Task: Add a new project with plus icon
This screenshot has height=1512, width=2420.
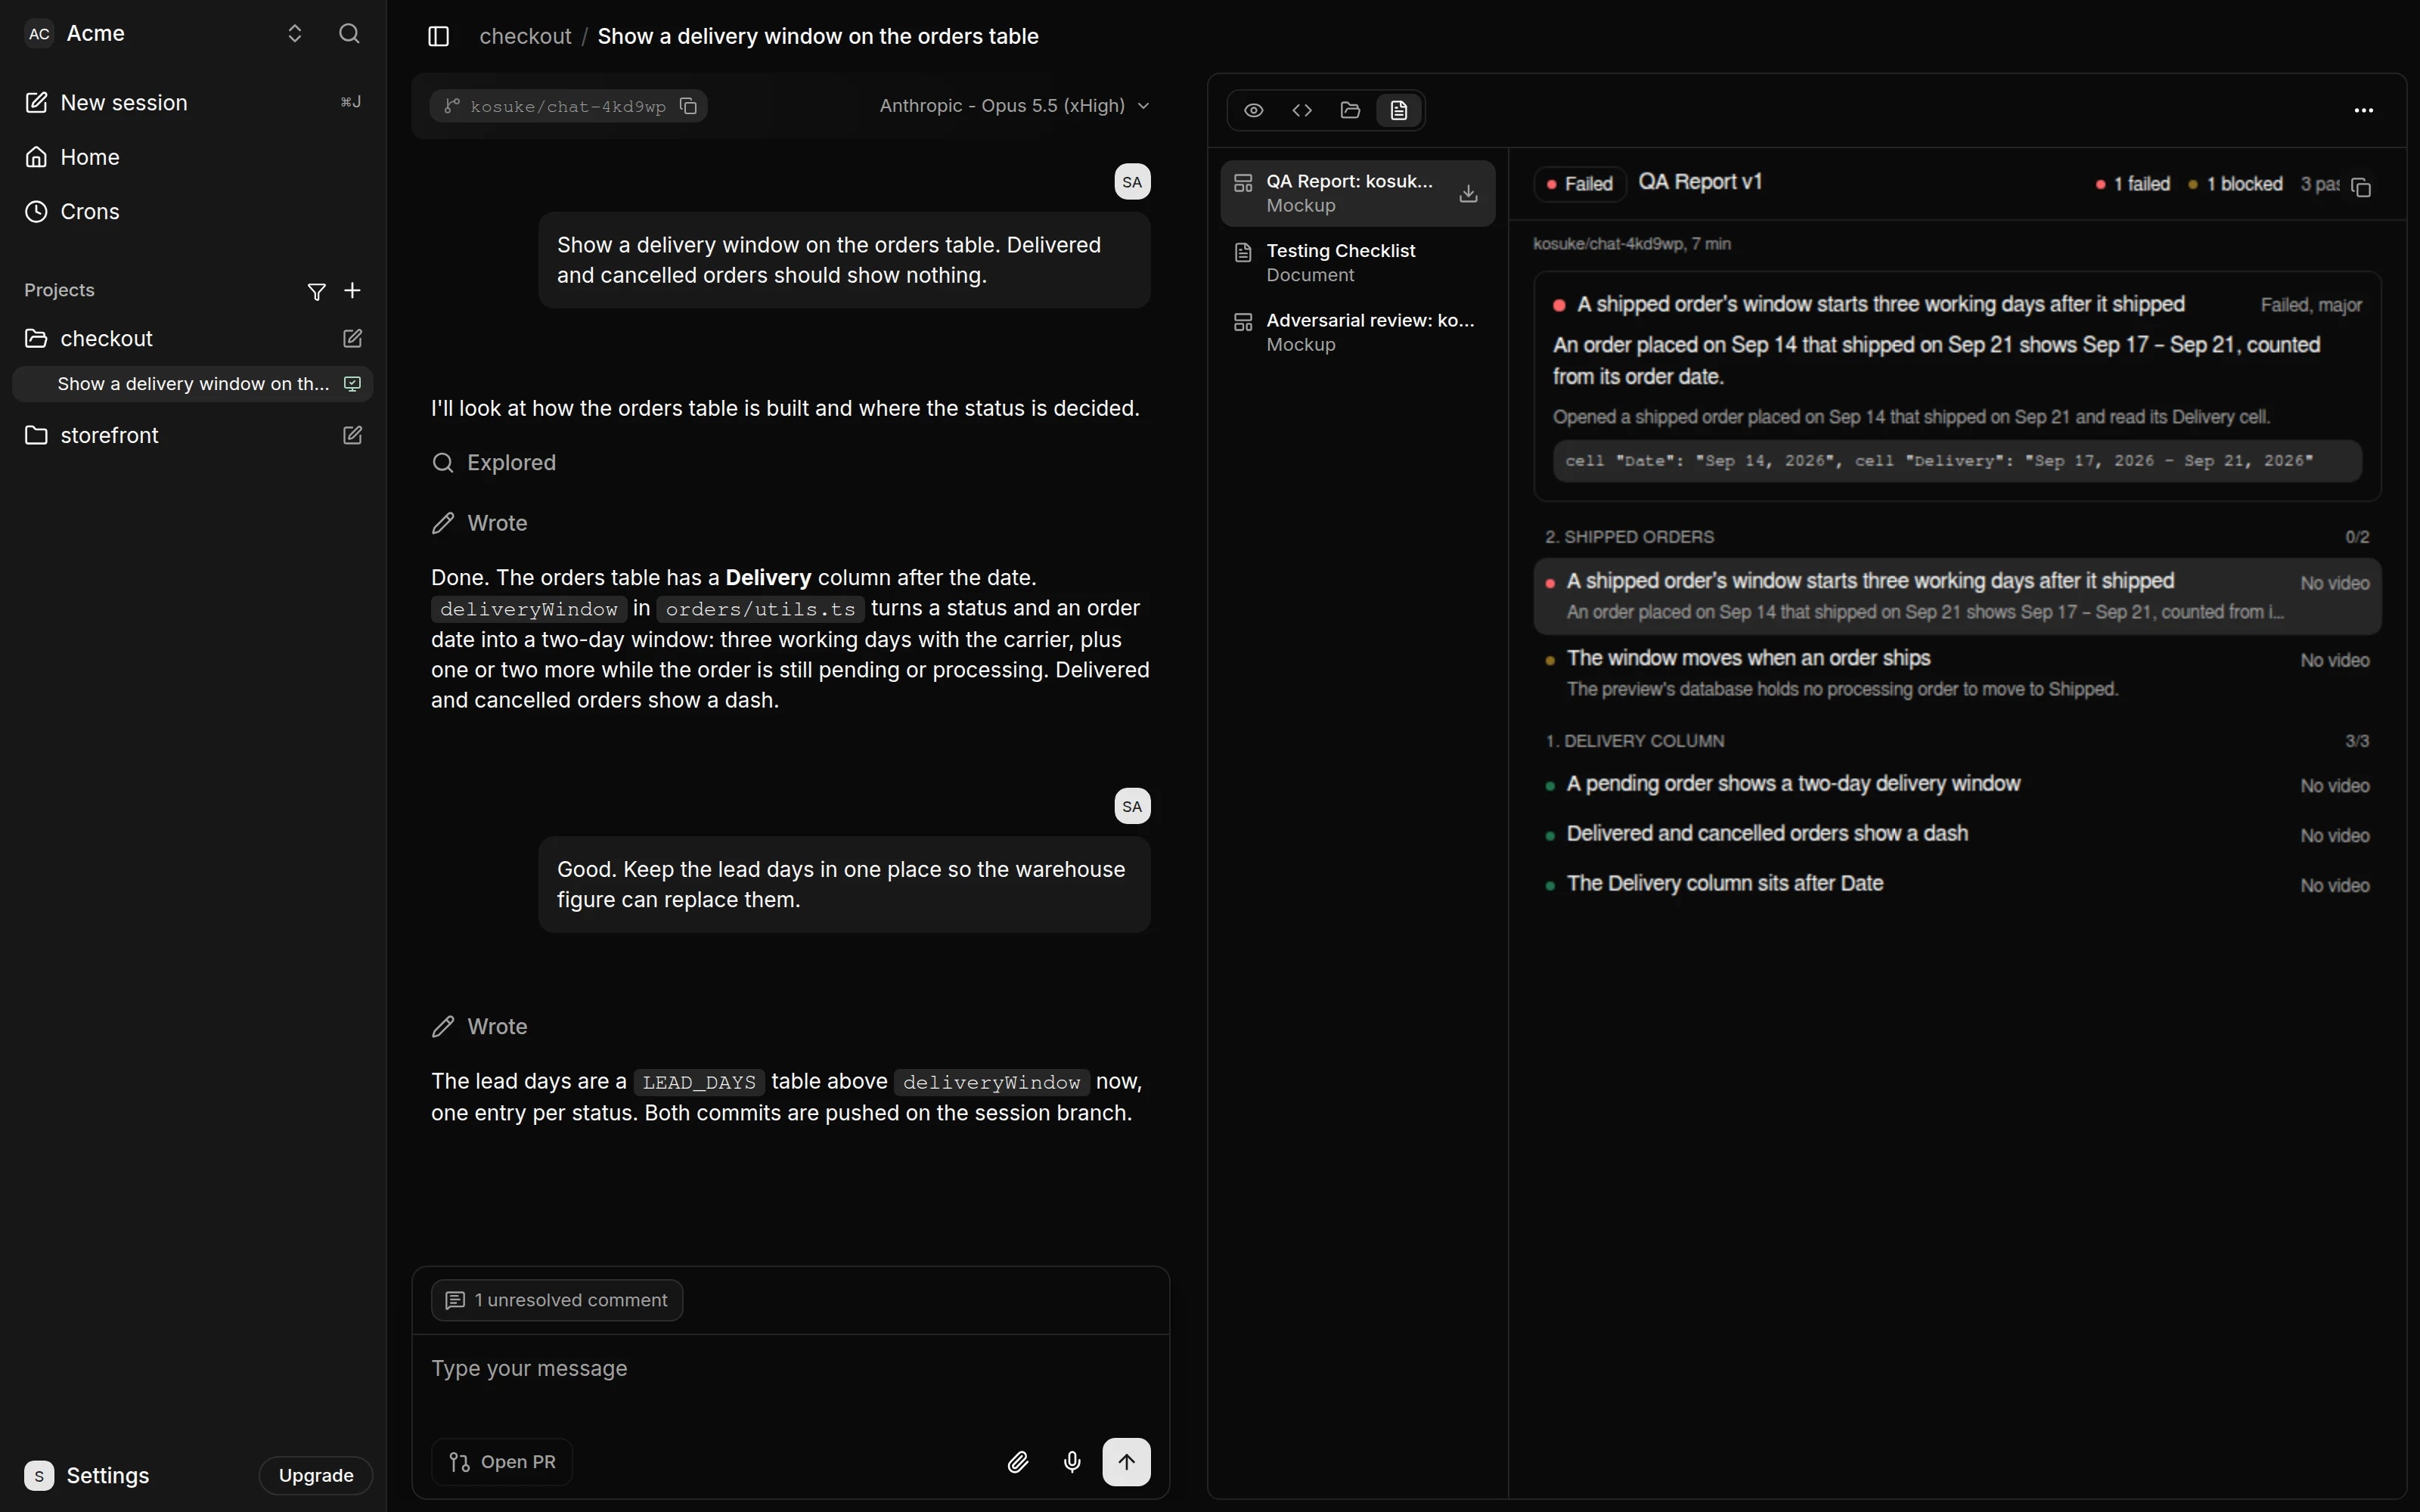Action: click(x=352, y=290)
